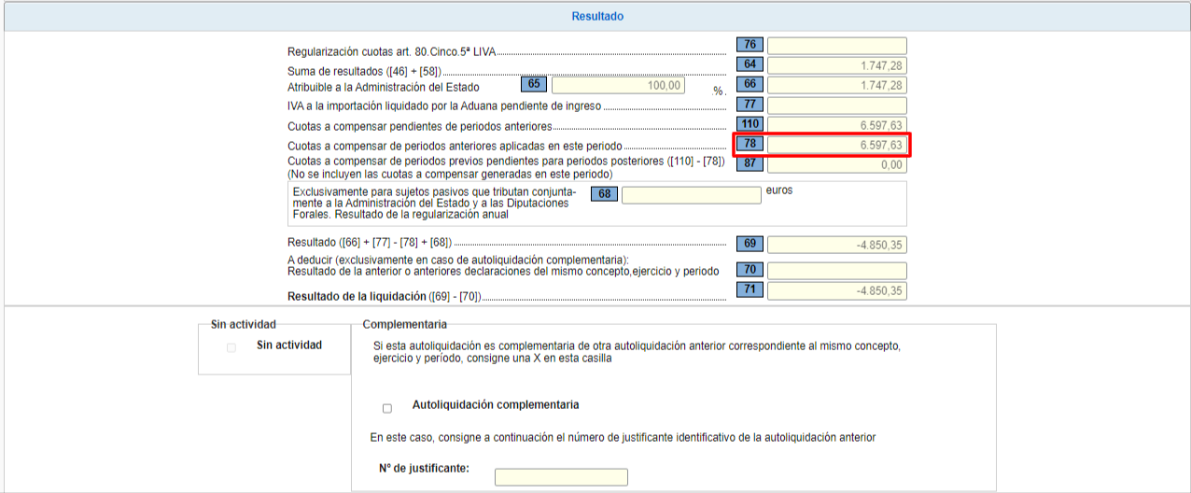Screen dimensions: 1191x493
Task: Click box number label 76
Action: pos(750,44)
